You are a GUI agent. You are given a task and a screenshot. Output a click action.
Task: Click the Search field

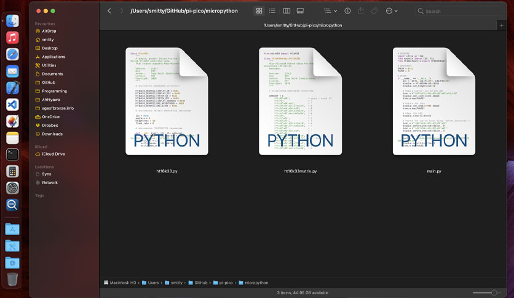tap(458, 11)
